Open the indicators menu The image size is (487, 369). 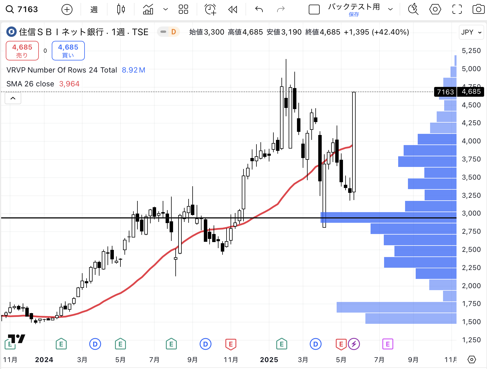point(148,9)
